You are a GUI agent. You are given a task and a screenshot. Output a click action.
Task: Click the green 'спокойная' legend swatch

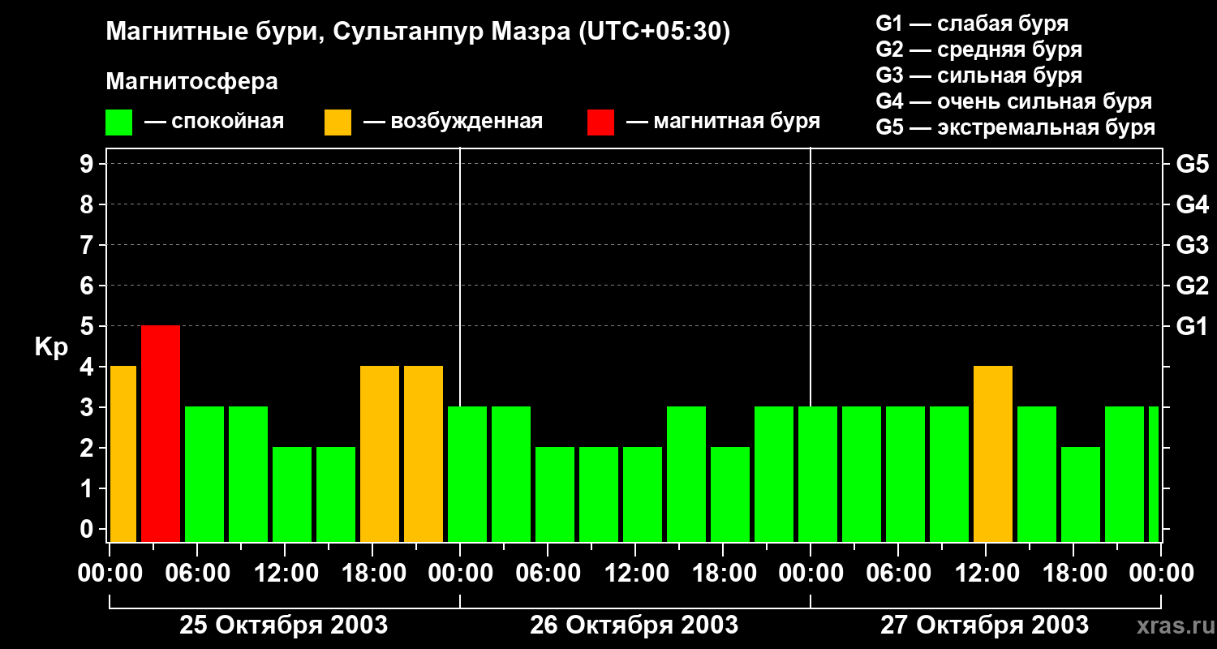[x=119, y=122]
